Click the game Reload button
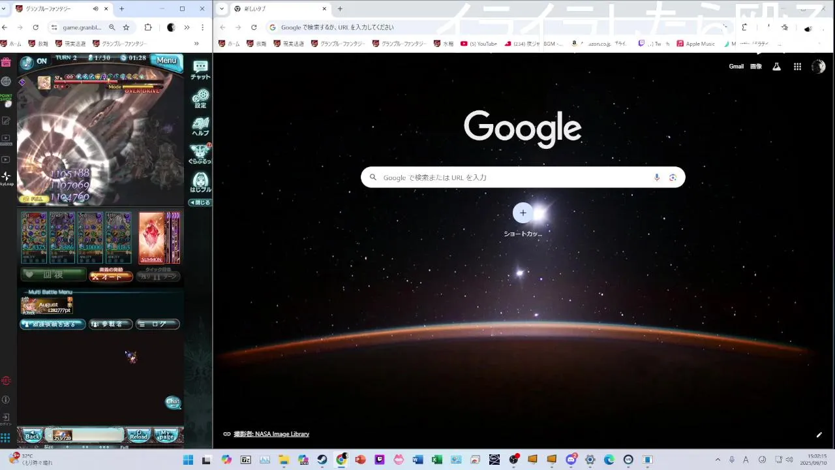Viewport: 835px width, 470px height. click(x=138, y=435)
